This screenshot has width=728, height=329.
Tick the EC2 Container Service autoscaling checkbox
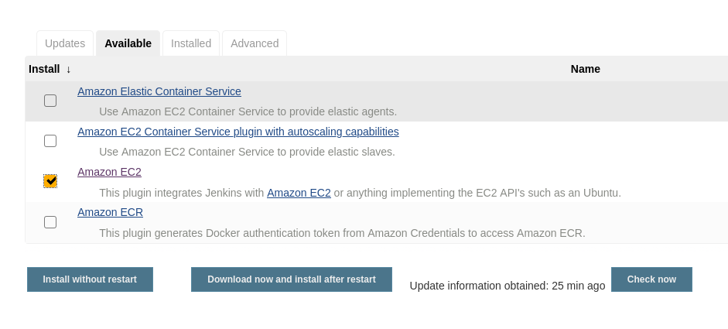coord(50,141)
